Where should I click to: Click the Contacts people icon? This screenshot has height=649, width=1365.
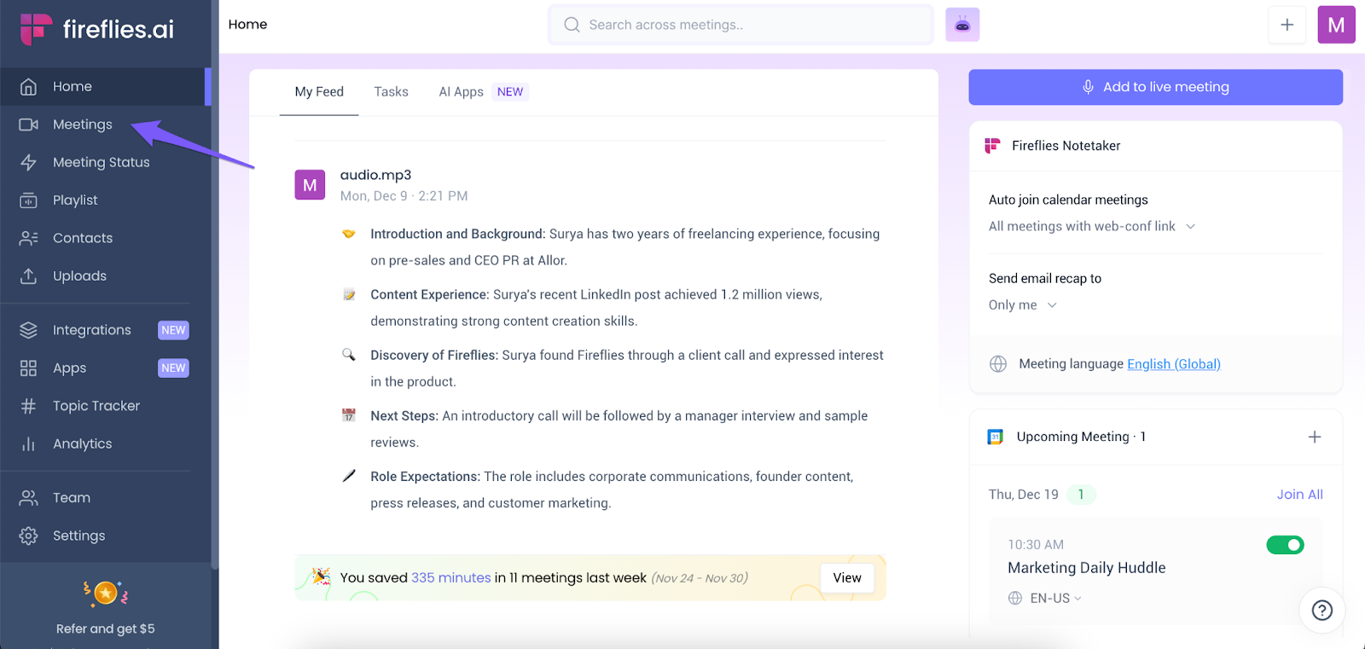28,238
